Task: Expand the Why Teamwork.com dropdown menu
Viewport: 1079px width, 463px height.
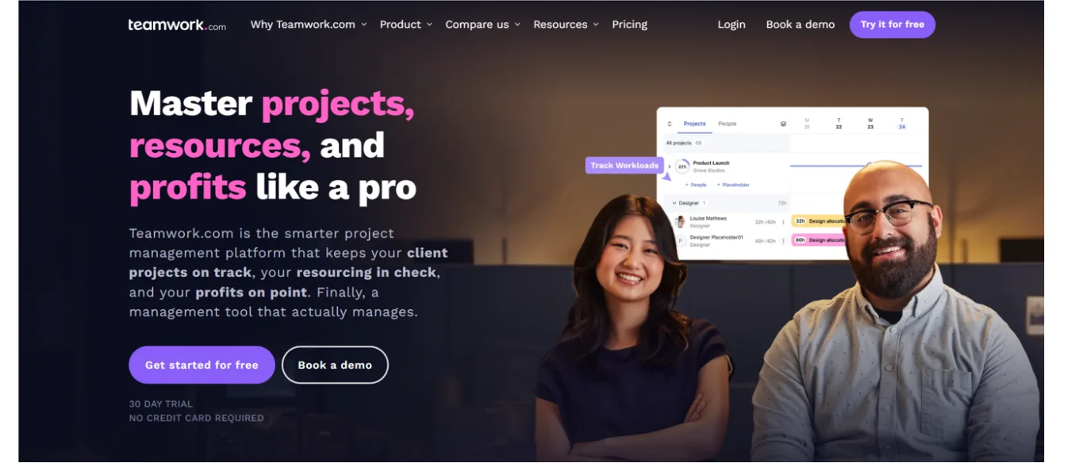Action: [309, 25]
